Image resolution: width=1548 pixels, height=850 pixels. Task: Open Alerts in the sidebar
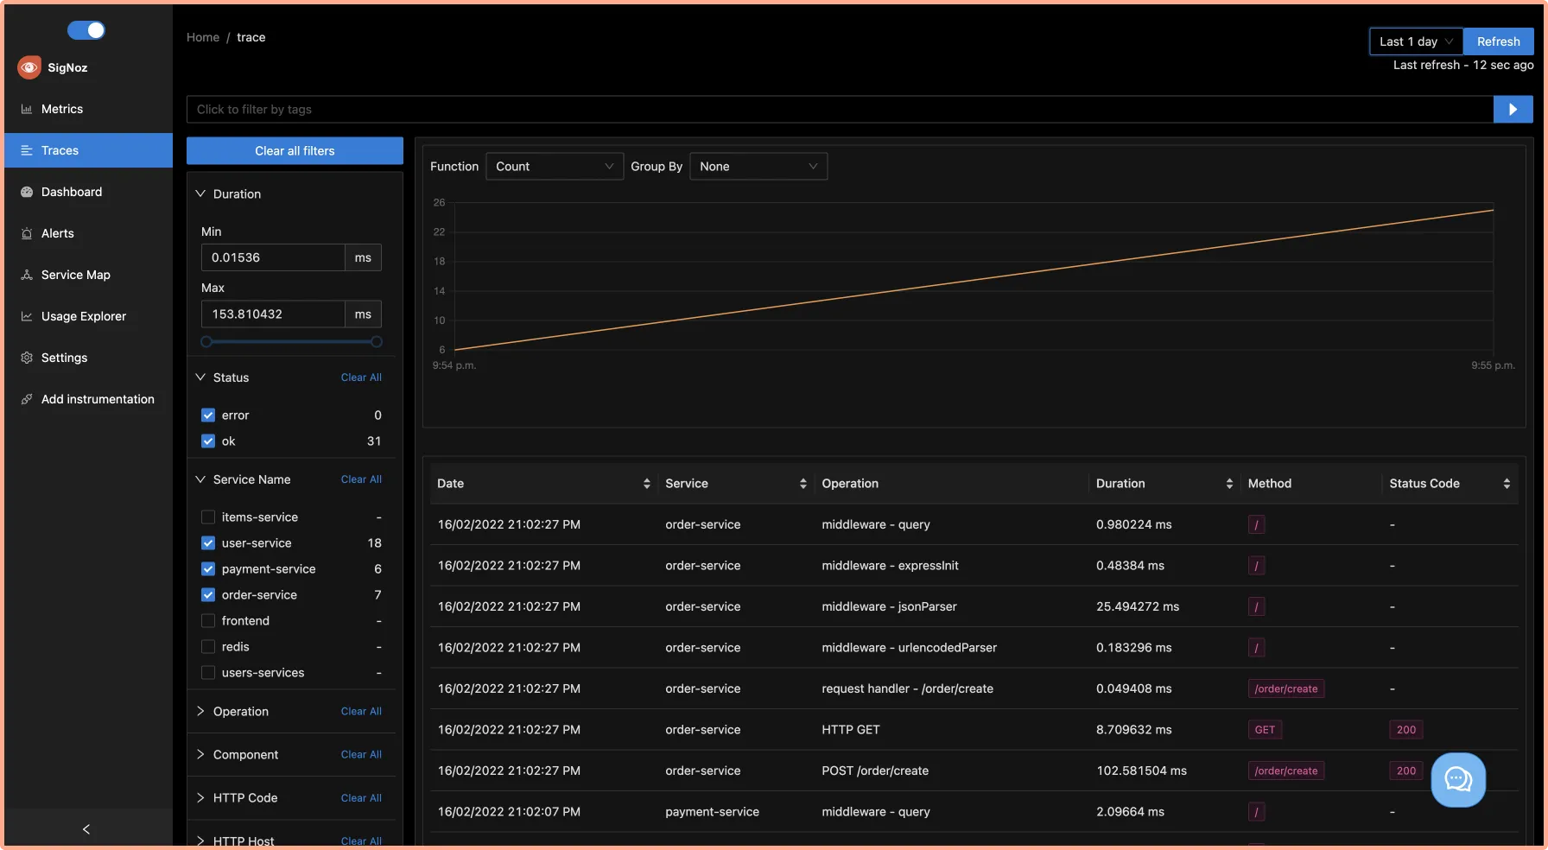(x=88, y=233)
